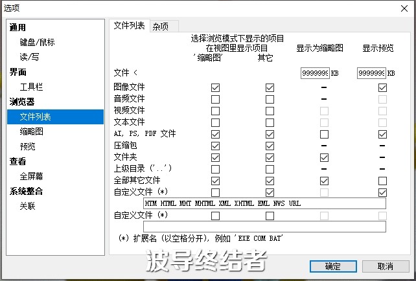416x281 pixels.
Task: Open the 全屏幕 settings page
Action: click(31, 176)
